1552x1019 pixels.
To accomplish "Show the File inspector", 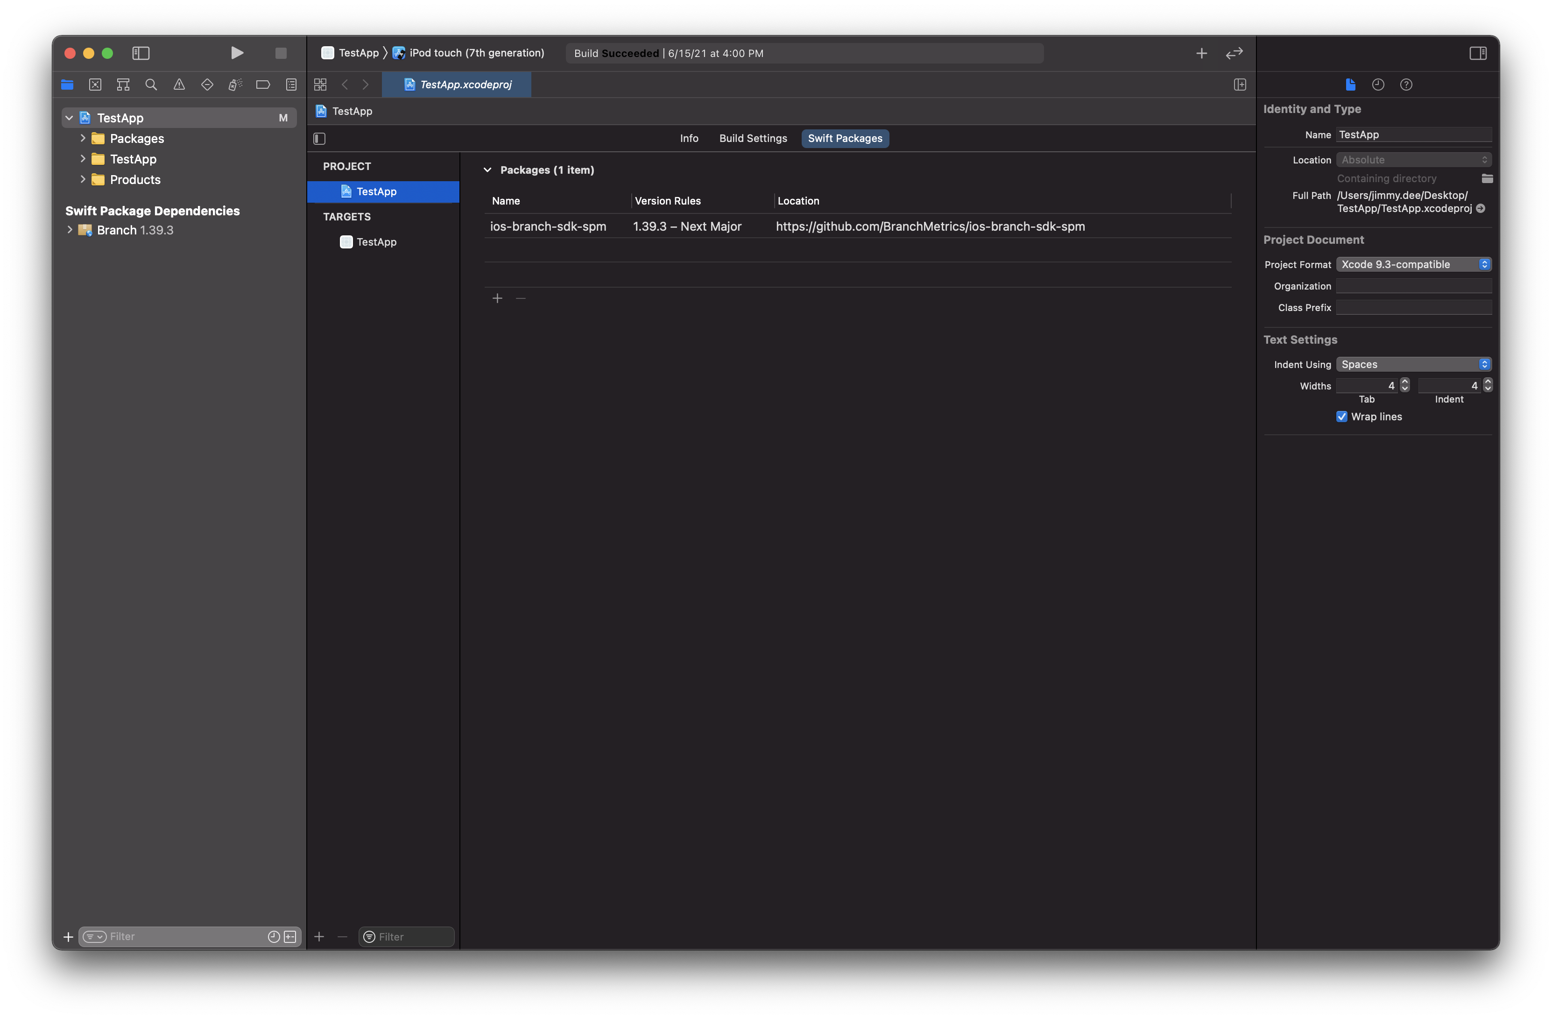I will pyautogui.click(x=1350, y=84).
